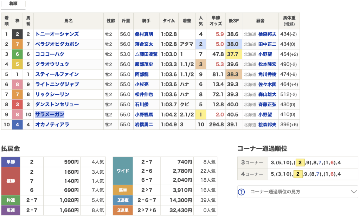
Task: Click 294.8 odds value
Action: tap(216, 125)
